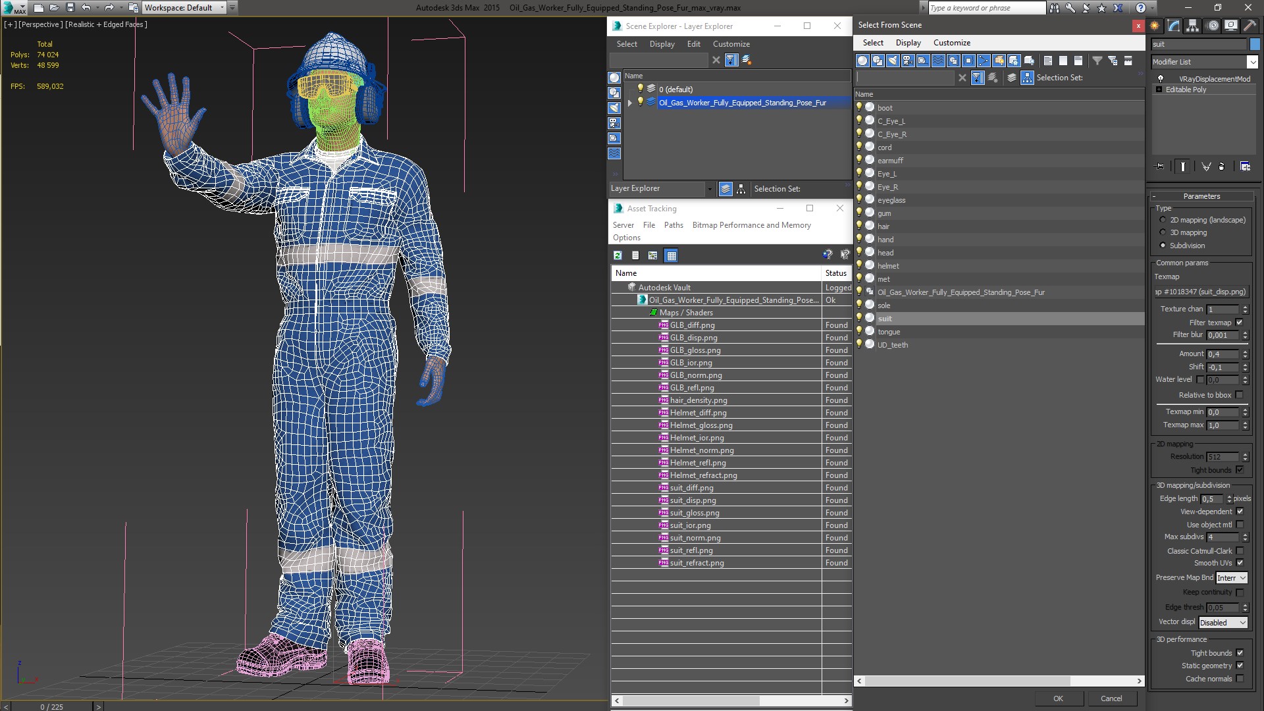This screenshot has width=1264, height=711.
Task: Toggle the Filter texmap checkbox
Action: [x=1240, y=322]
